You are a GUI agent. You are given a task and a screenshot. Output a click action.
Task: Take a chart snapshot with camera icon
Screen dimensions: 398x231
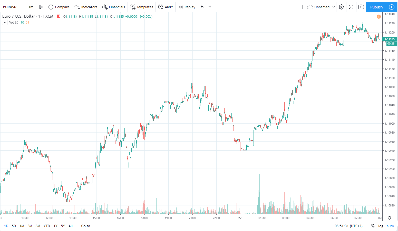(x=361, y=7)
